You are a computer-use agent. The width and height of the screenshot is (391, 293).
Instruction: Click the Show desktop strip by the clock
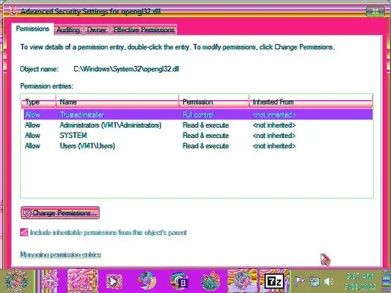(386, 281)
